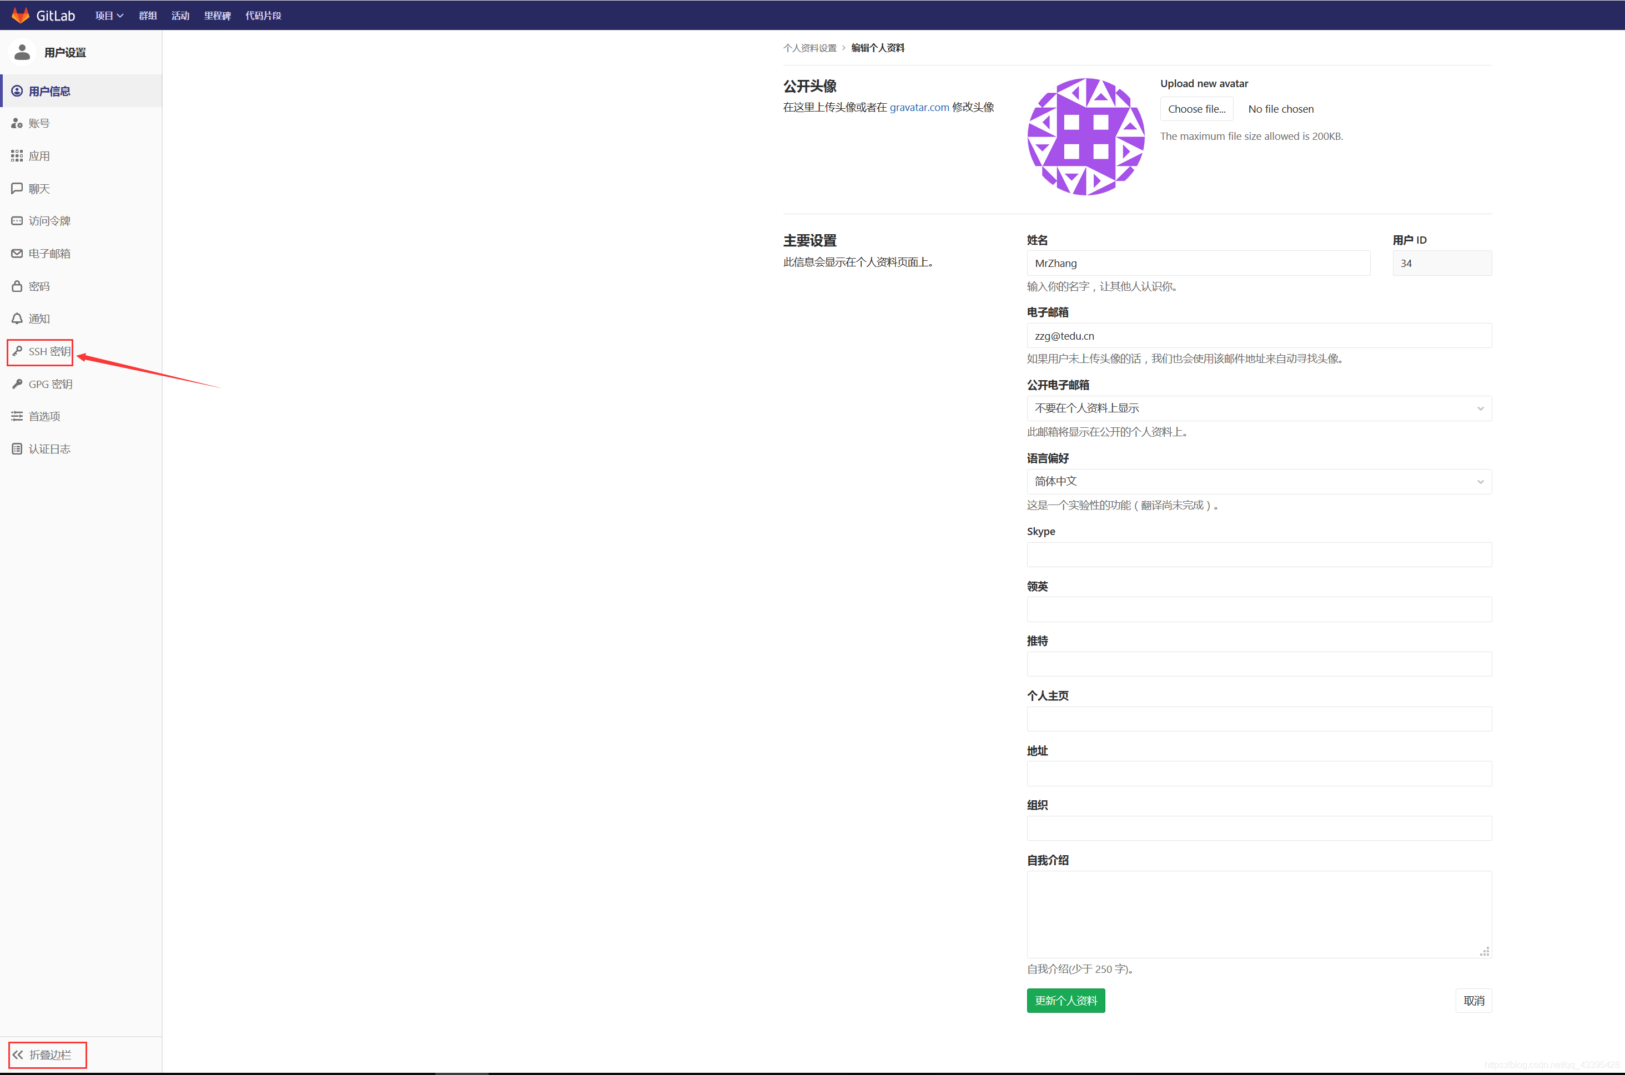Click the 电子邮箱 envelope icon
The width and height of the screenshot is (1625, 1075).
point(17,254)
